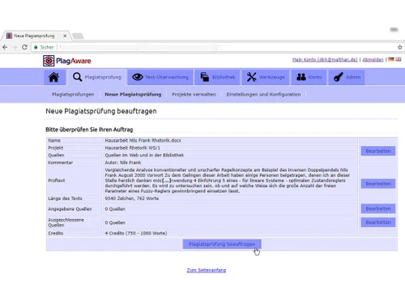Select file name Hausarbeit Nils Frank Rhetorik.docx
The height and width of the screenshot is (304, 405).
click(143, 140)
